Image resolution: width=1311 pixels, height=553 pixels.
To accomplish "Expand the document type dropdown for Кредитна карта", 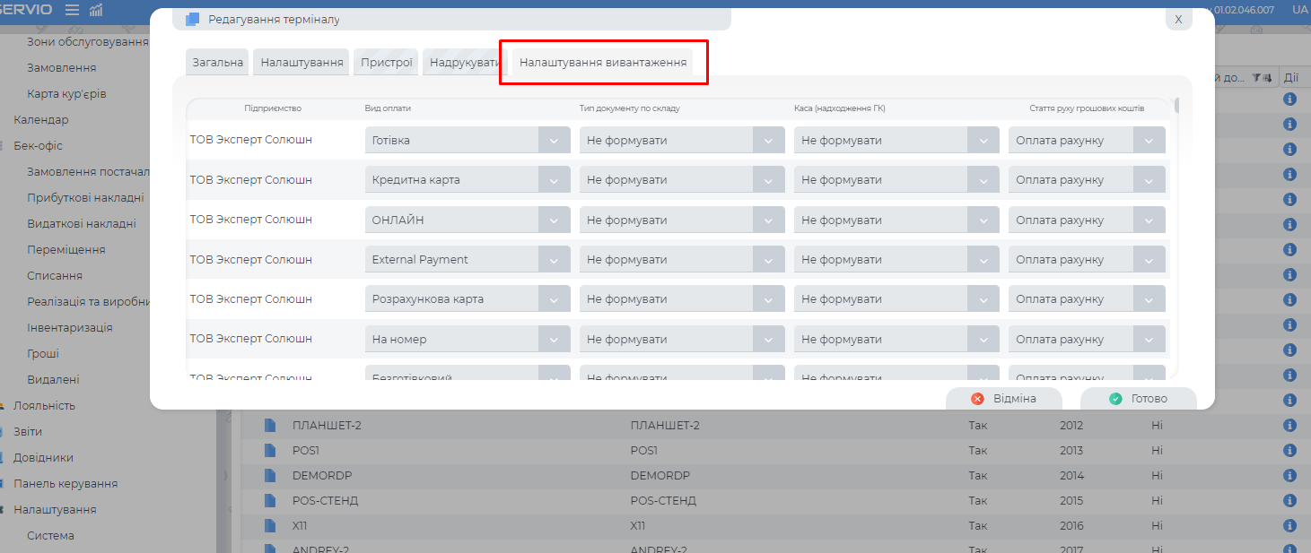I will pyautogui.click(x=768, y=180).
